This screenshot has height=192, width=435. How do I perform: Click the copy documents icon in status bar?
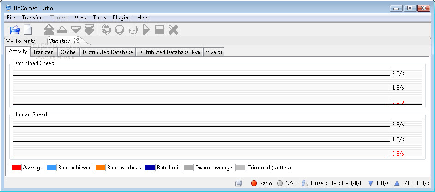tap(238, 183)
